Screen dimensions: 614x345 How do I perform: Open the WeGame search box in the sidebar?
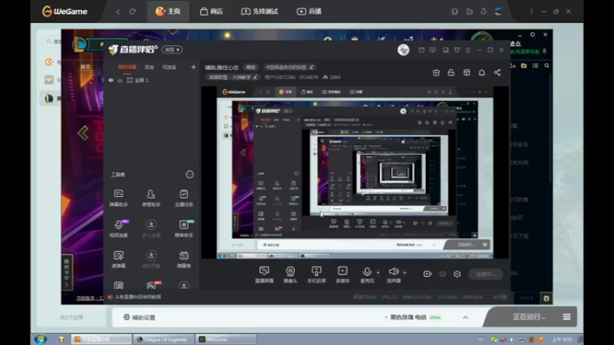point(53,41)
